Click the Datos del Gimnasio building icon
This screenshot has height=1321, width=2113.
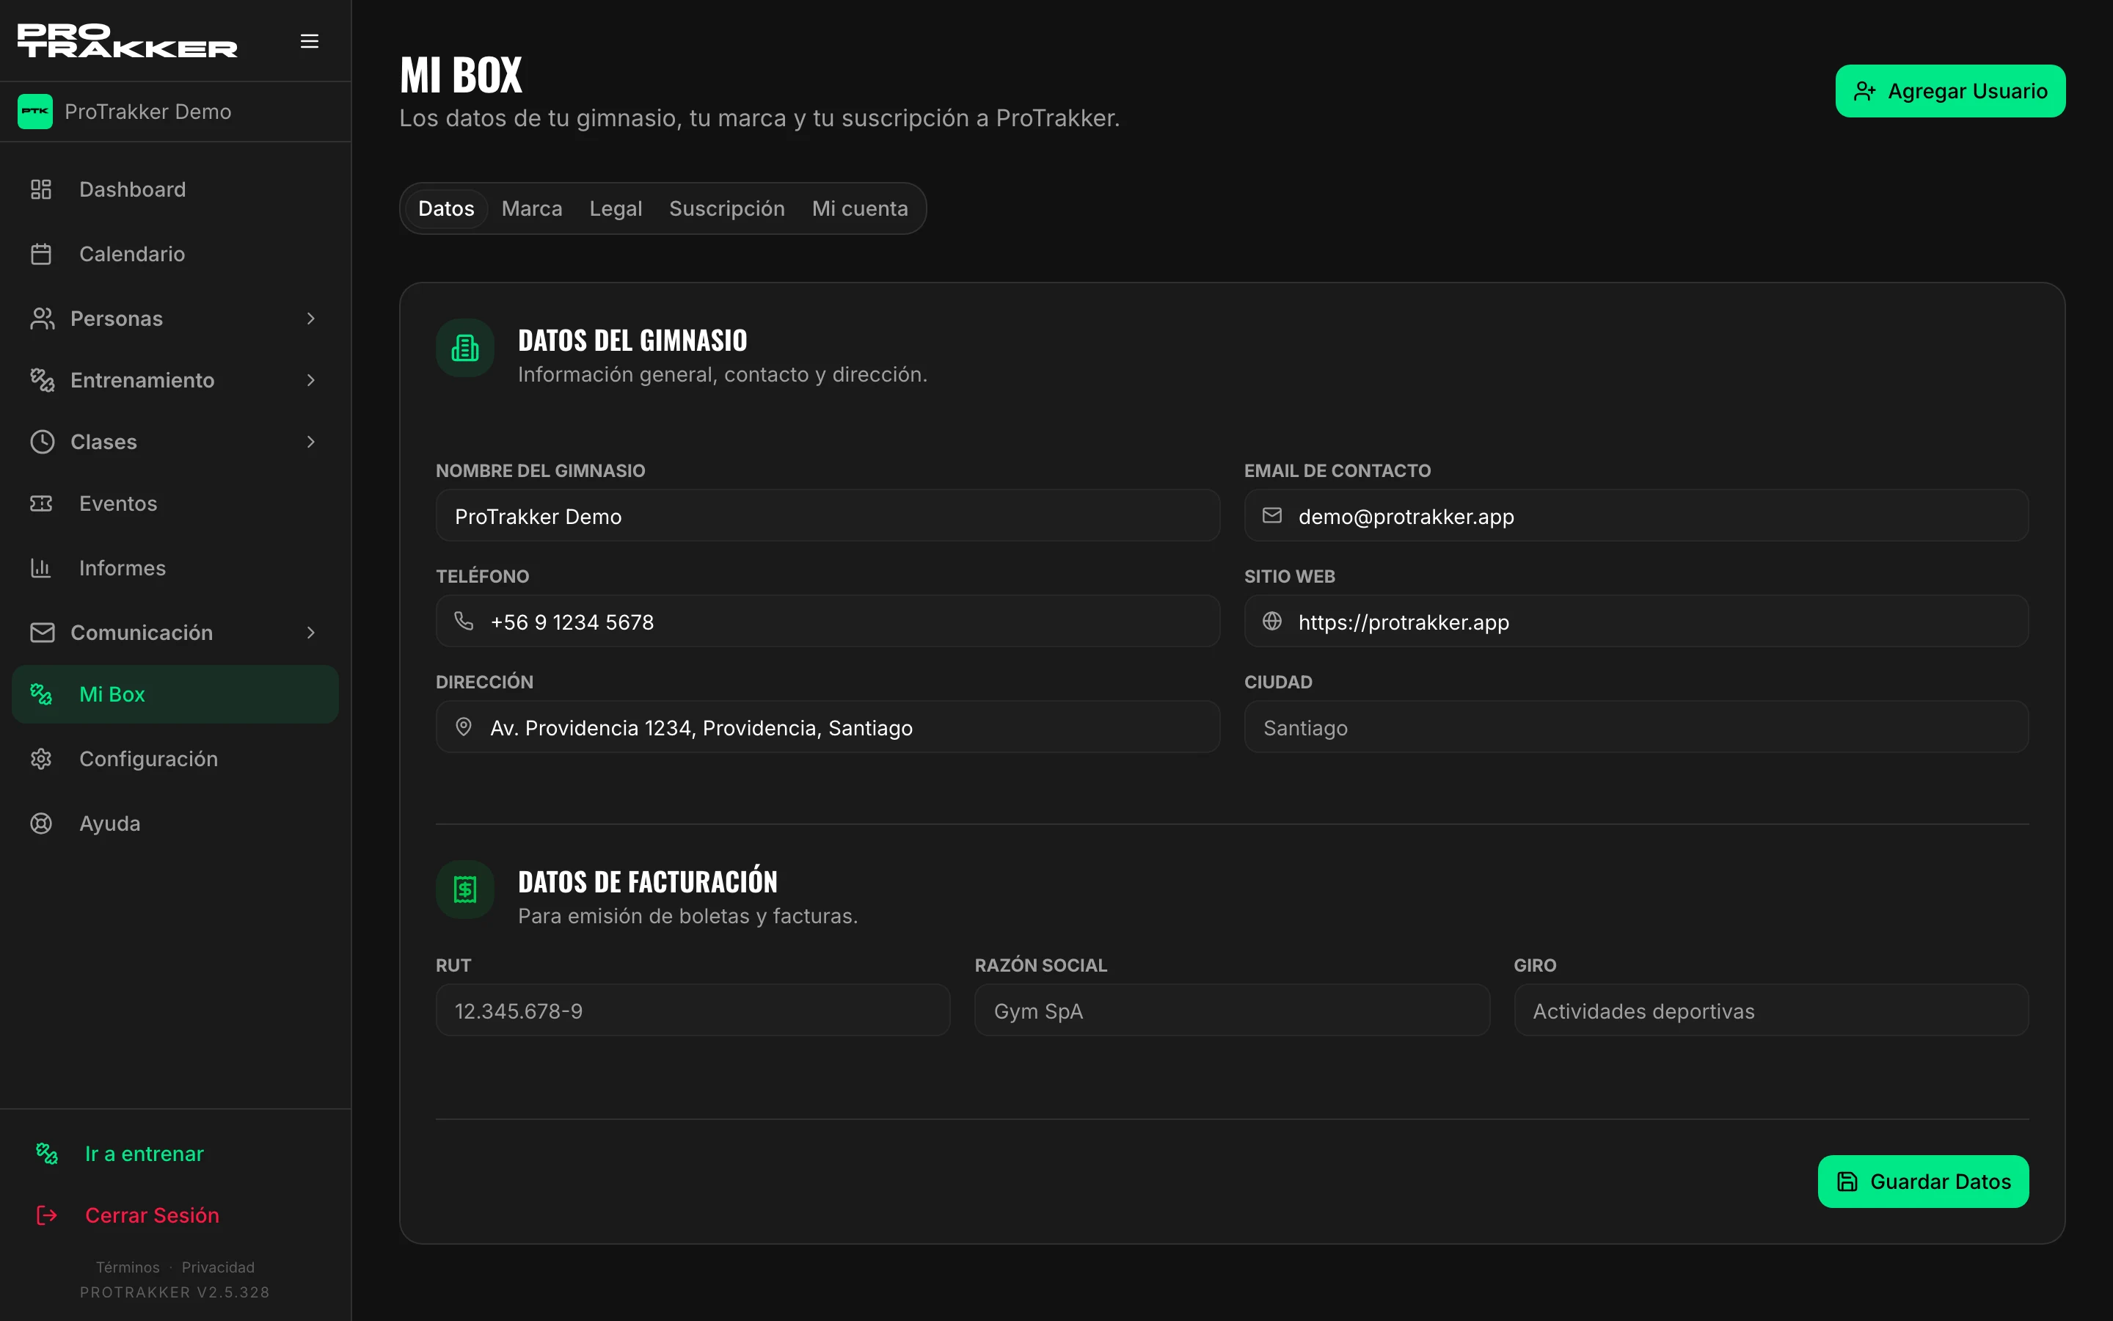(465, 348)
